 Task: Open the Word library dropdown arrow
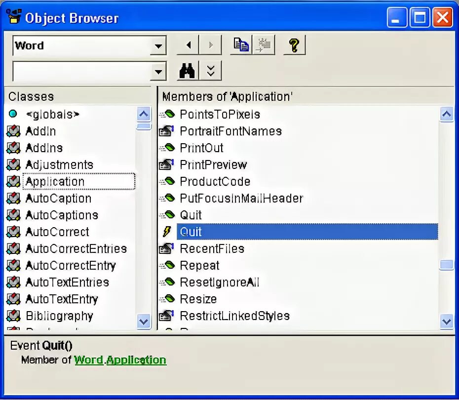[x=158, y=46]
